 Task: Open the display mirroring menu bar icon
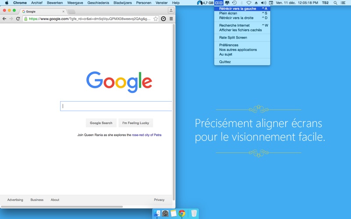tap(227, 3)
